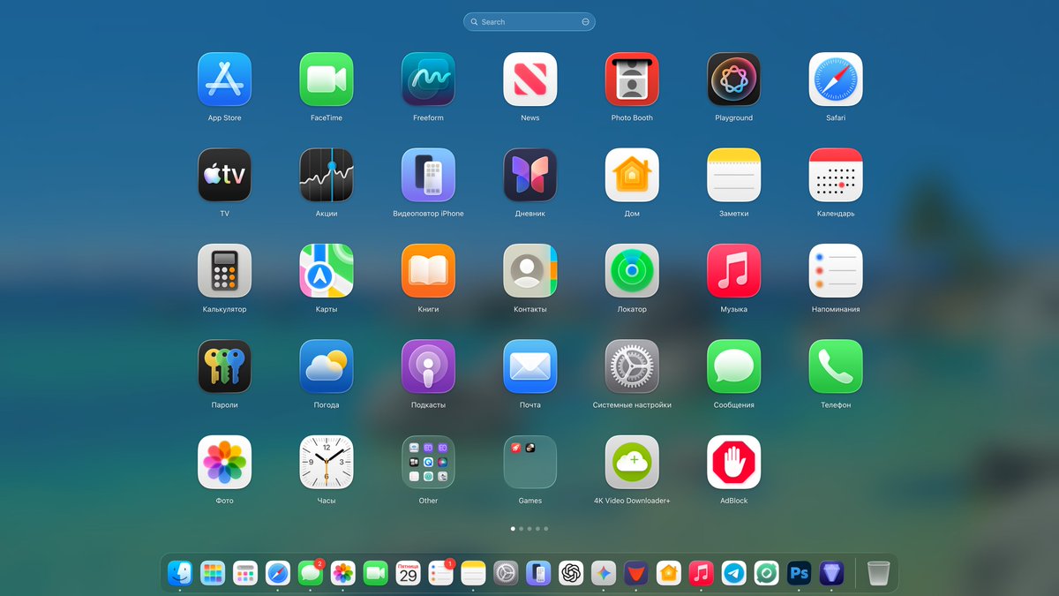Open the Часы clock app
The width and height of the screenshot is (1059, 596).
[x=327, y=462]
